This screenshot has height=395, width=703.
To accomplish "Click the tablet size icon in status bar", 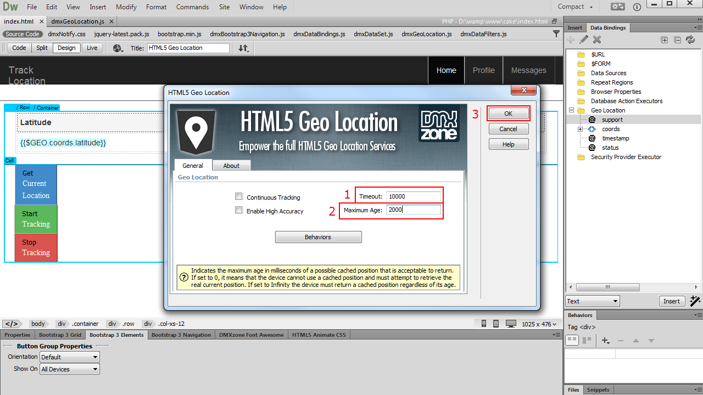I will pyautogui.click(x=496, y=324).
